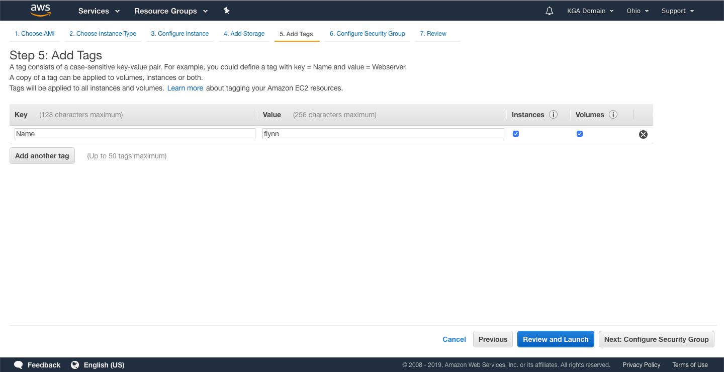Click the globe language icon

(x=75, y=365)
